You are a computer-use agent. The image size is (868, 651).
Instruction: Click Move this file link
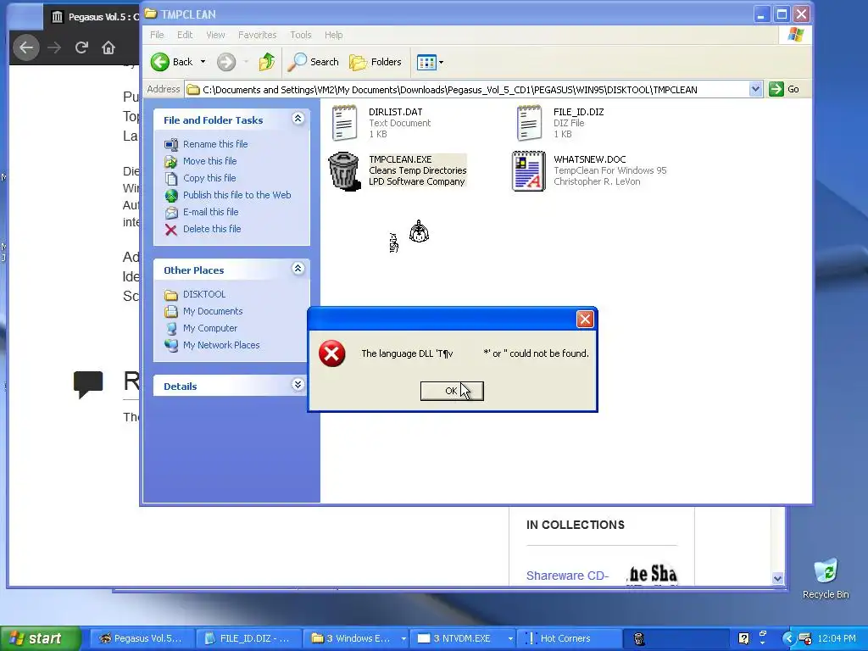[210, 161]
